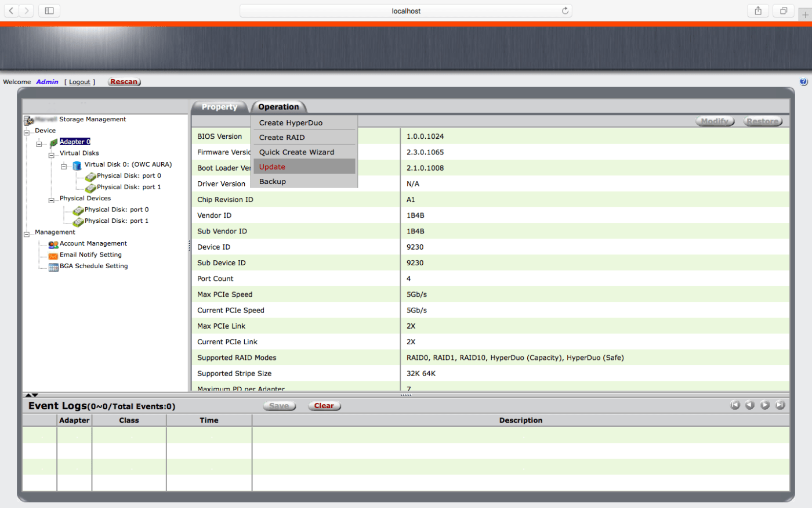Click disk icon of port 0 under Physical Devices
This screenshot has height=508, width=812.
pyautogui.click(x=78, y=211)
